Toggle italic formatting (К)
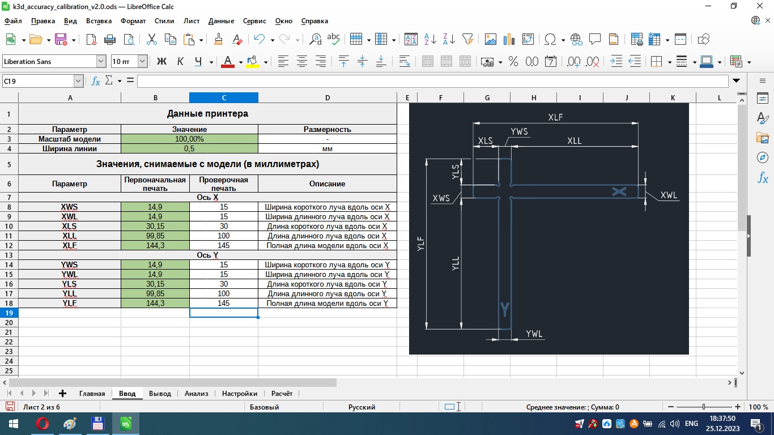The image size is (774, 435). (180, 61)
